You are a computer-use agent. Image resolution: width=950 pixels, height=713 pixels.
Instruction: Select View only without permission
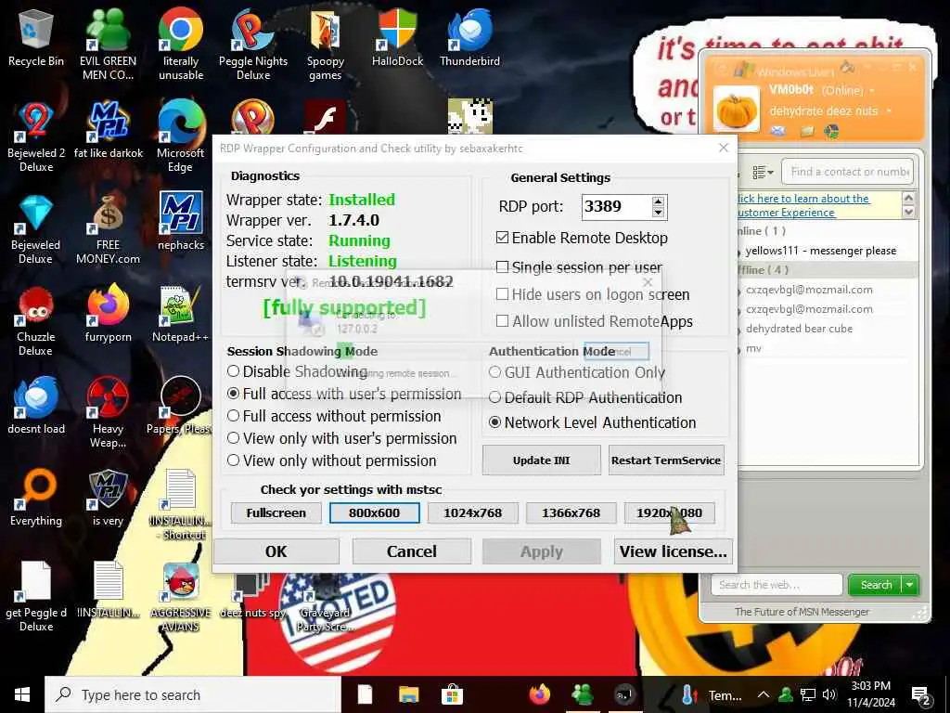coord(233,460)
